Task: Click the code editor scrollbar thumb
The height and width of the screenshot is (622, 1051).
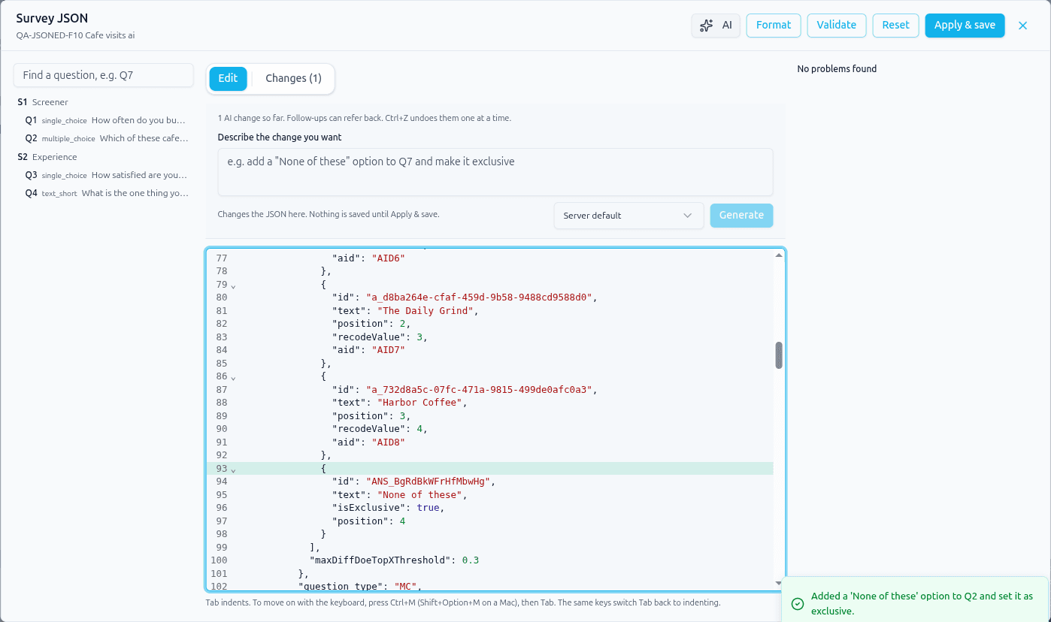Action: [x=779, y=355]
